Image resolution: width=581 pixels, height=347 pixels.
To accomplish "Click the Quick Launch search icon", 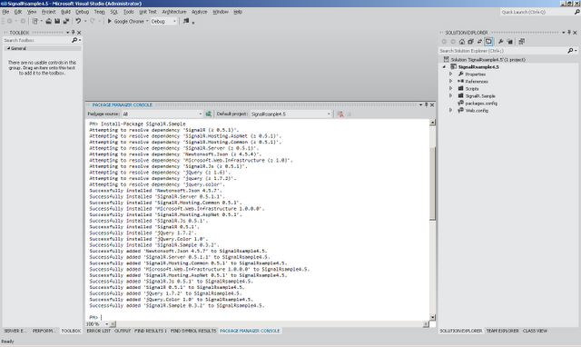I will pyautogui.click(x=577, y=12).
